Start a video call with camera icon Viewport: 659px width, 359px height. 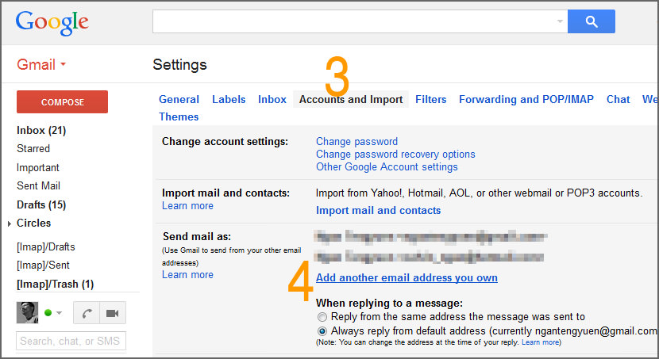coord(113,313)
